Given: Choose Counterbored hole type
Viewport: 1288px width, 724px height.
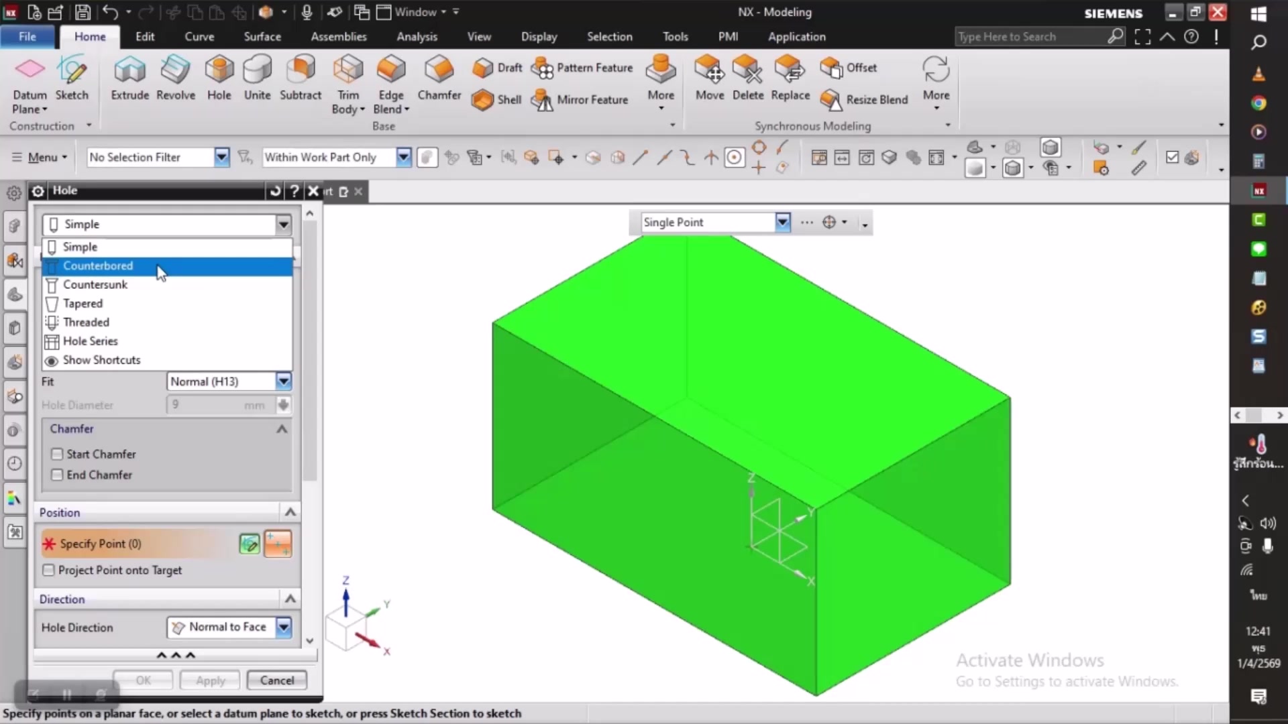Looking at the screenshot, I should (167, 266).
